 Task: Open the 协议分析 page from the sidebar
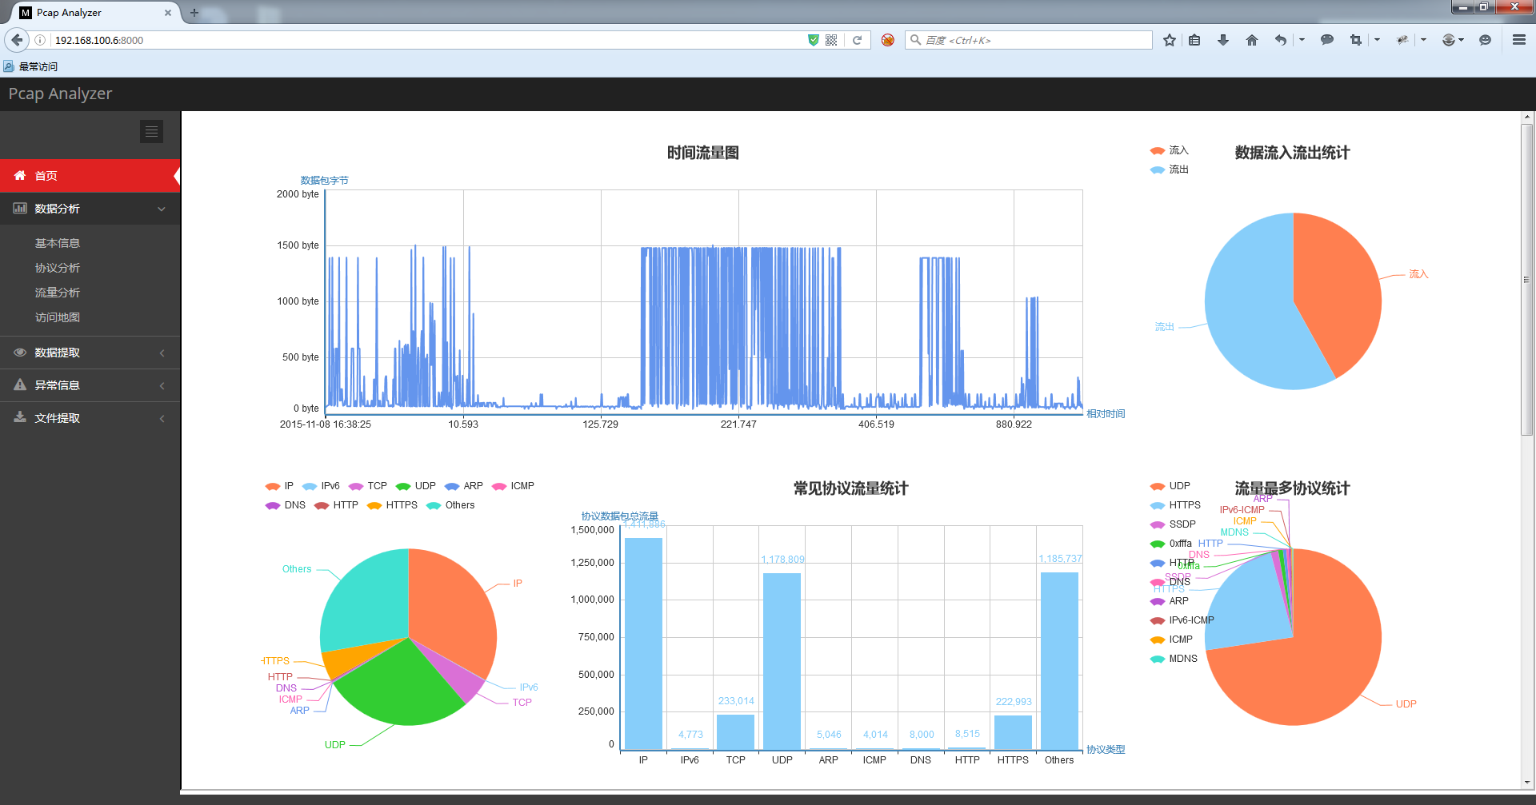click(57, 267)
